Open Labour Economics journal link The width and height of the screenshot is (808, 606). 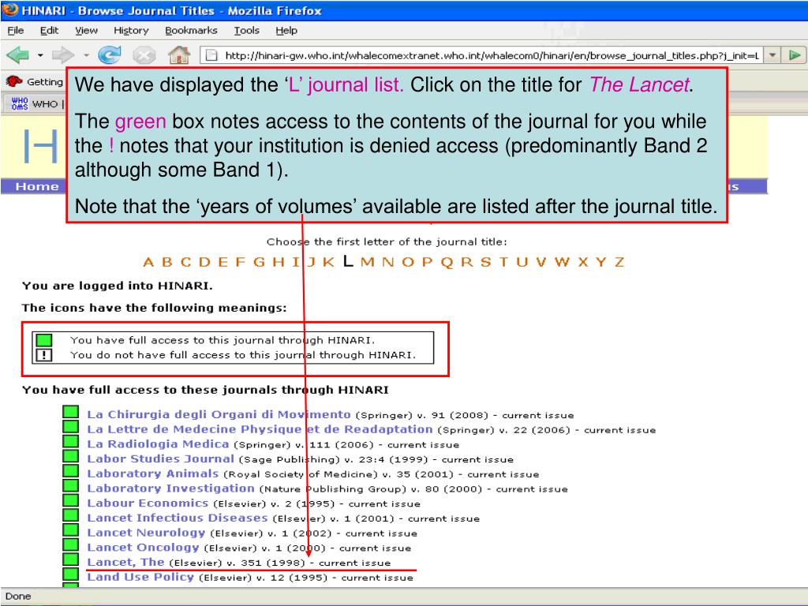[x=148, y=503]
